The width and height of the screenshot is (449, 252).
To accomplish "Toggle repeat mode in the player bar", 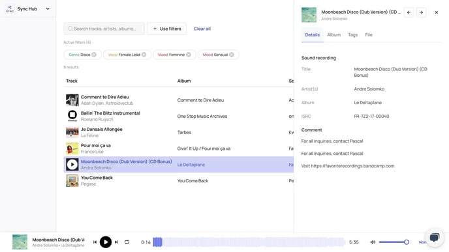I will [x=127, y=242].
